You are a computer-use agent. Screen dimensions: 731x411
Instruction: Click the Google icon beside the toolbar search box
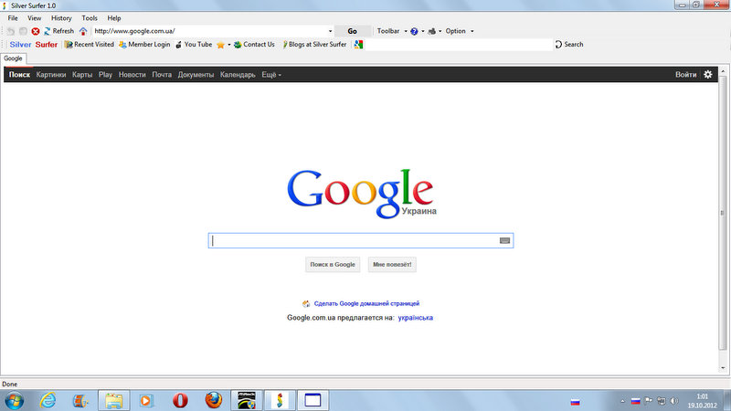click(358, 45)
